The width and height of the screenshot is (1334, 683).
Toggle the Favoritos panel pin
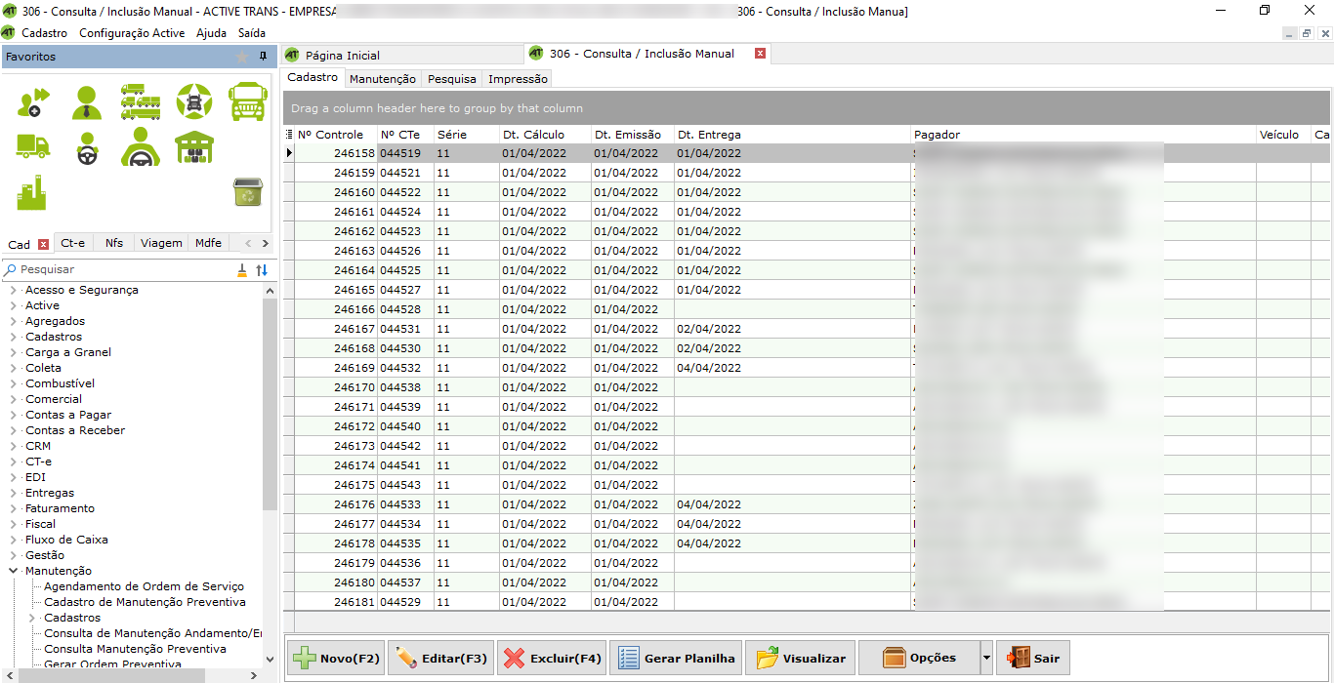pyautogui.click(x=263, y=57)
